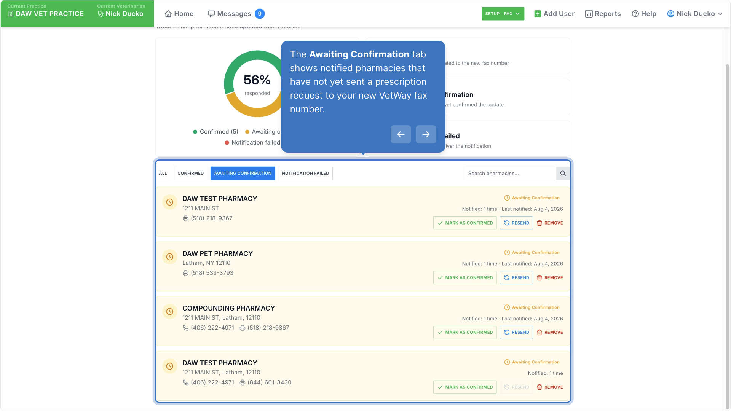The height and width of the screenshot is (411, 731).
Task: Mark COMPOUNDING PHARMACY as confirmed
Action: click(x=465, y=332)
